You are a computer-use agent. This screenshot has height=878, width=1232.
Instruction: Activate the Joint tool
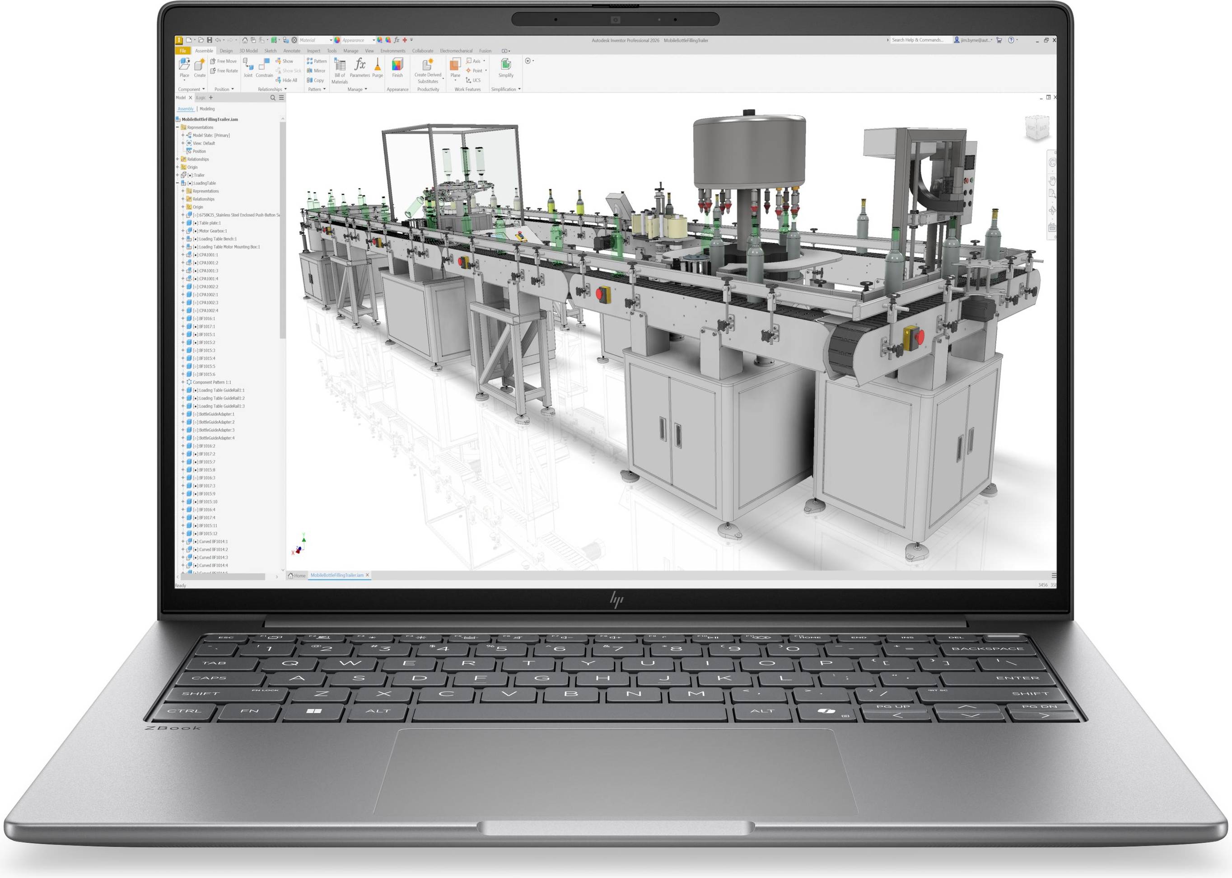coord(248,68)
